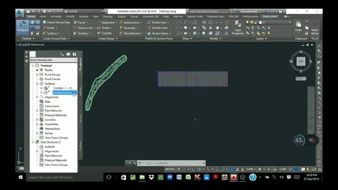Open the Feature Line dropdown
The image size is (338, 190).
[84, 28]
